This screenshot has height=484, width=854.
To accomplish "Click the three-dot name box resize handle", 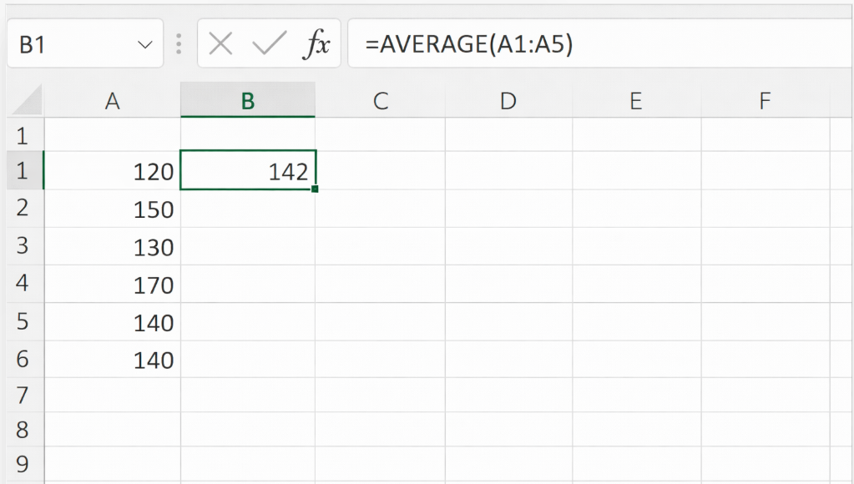I will (178, 44).
